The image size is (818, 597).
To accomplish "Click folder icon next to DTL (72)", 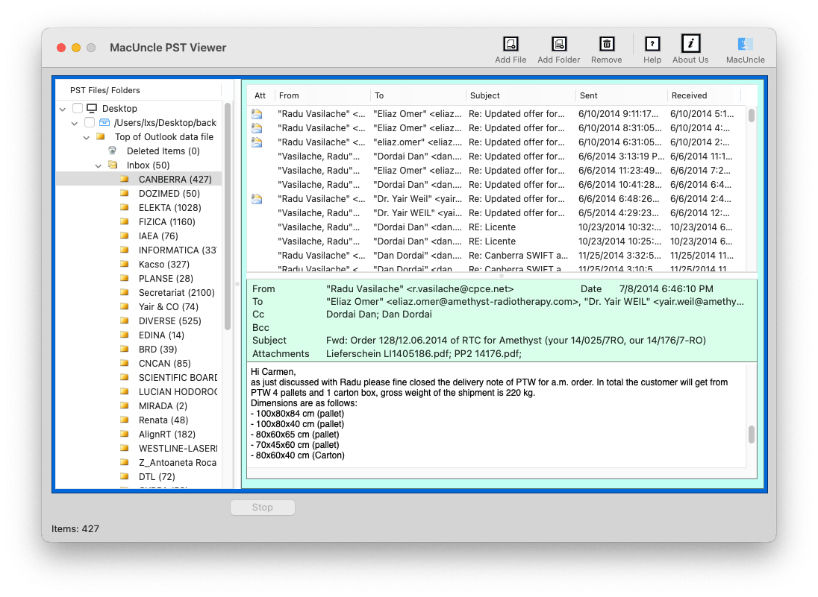I will 124,476.
